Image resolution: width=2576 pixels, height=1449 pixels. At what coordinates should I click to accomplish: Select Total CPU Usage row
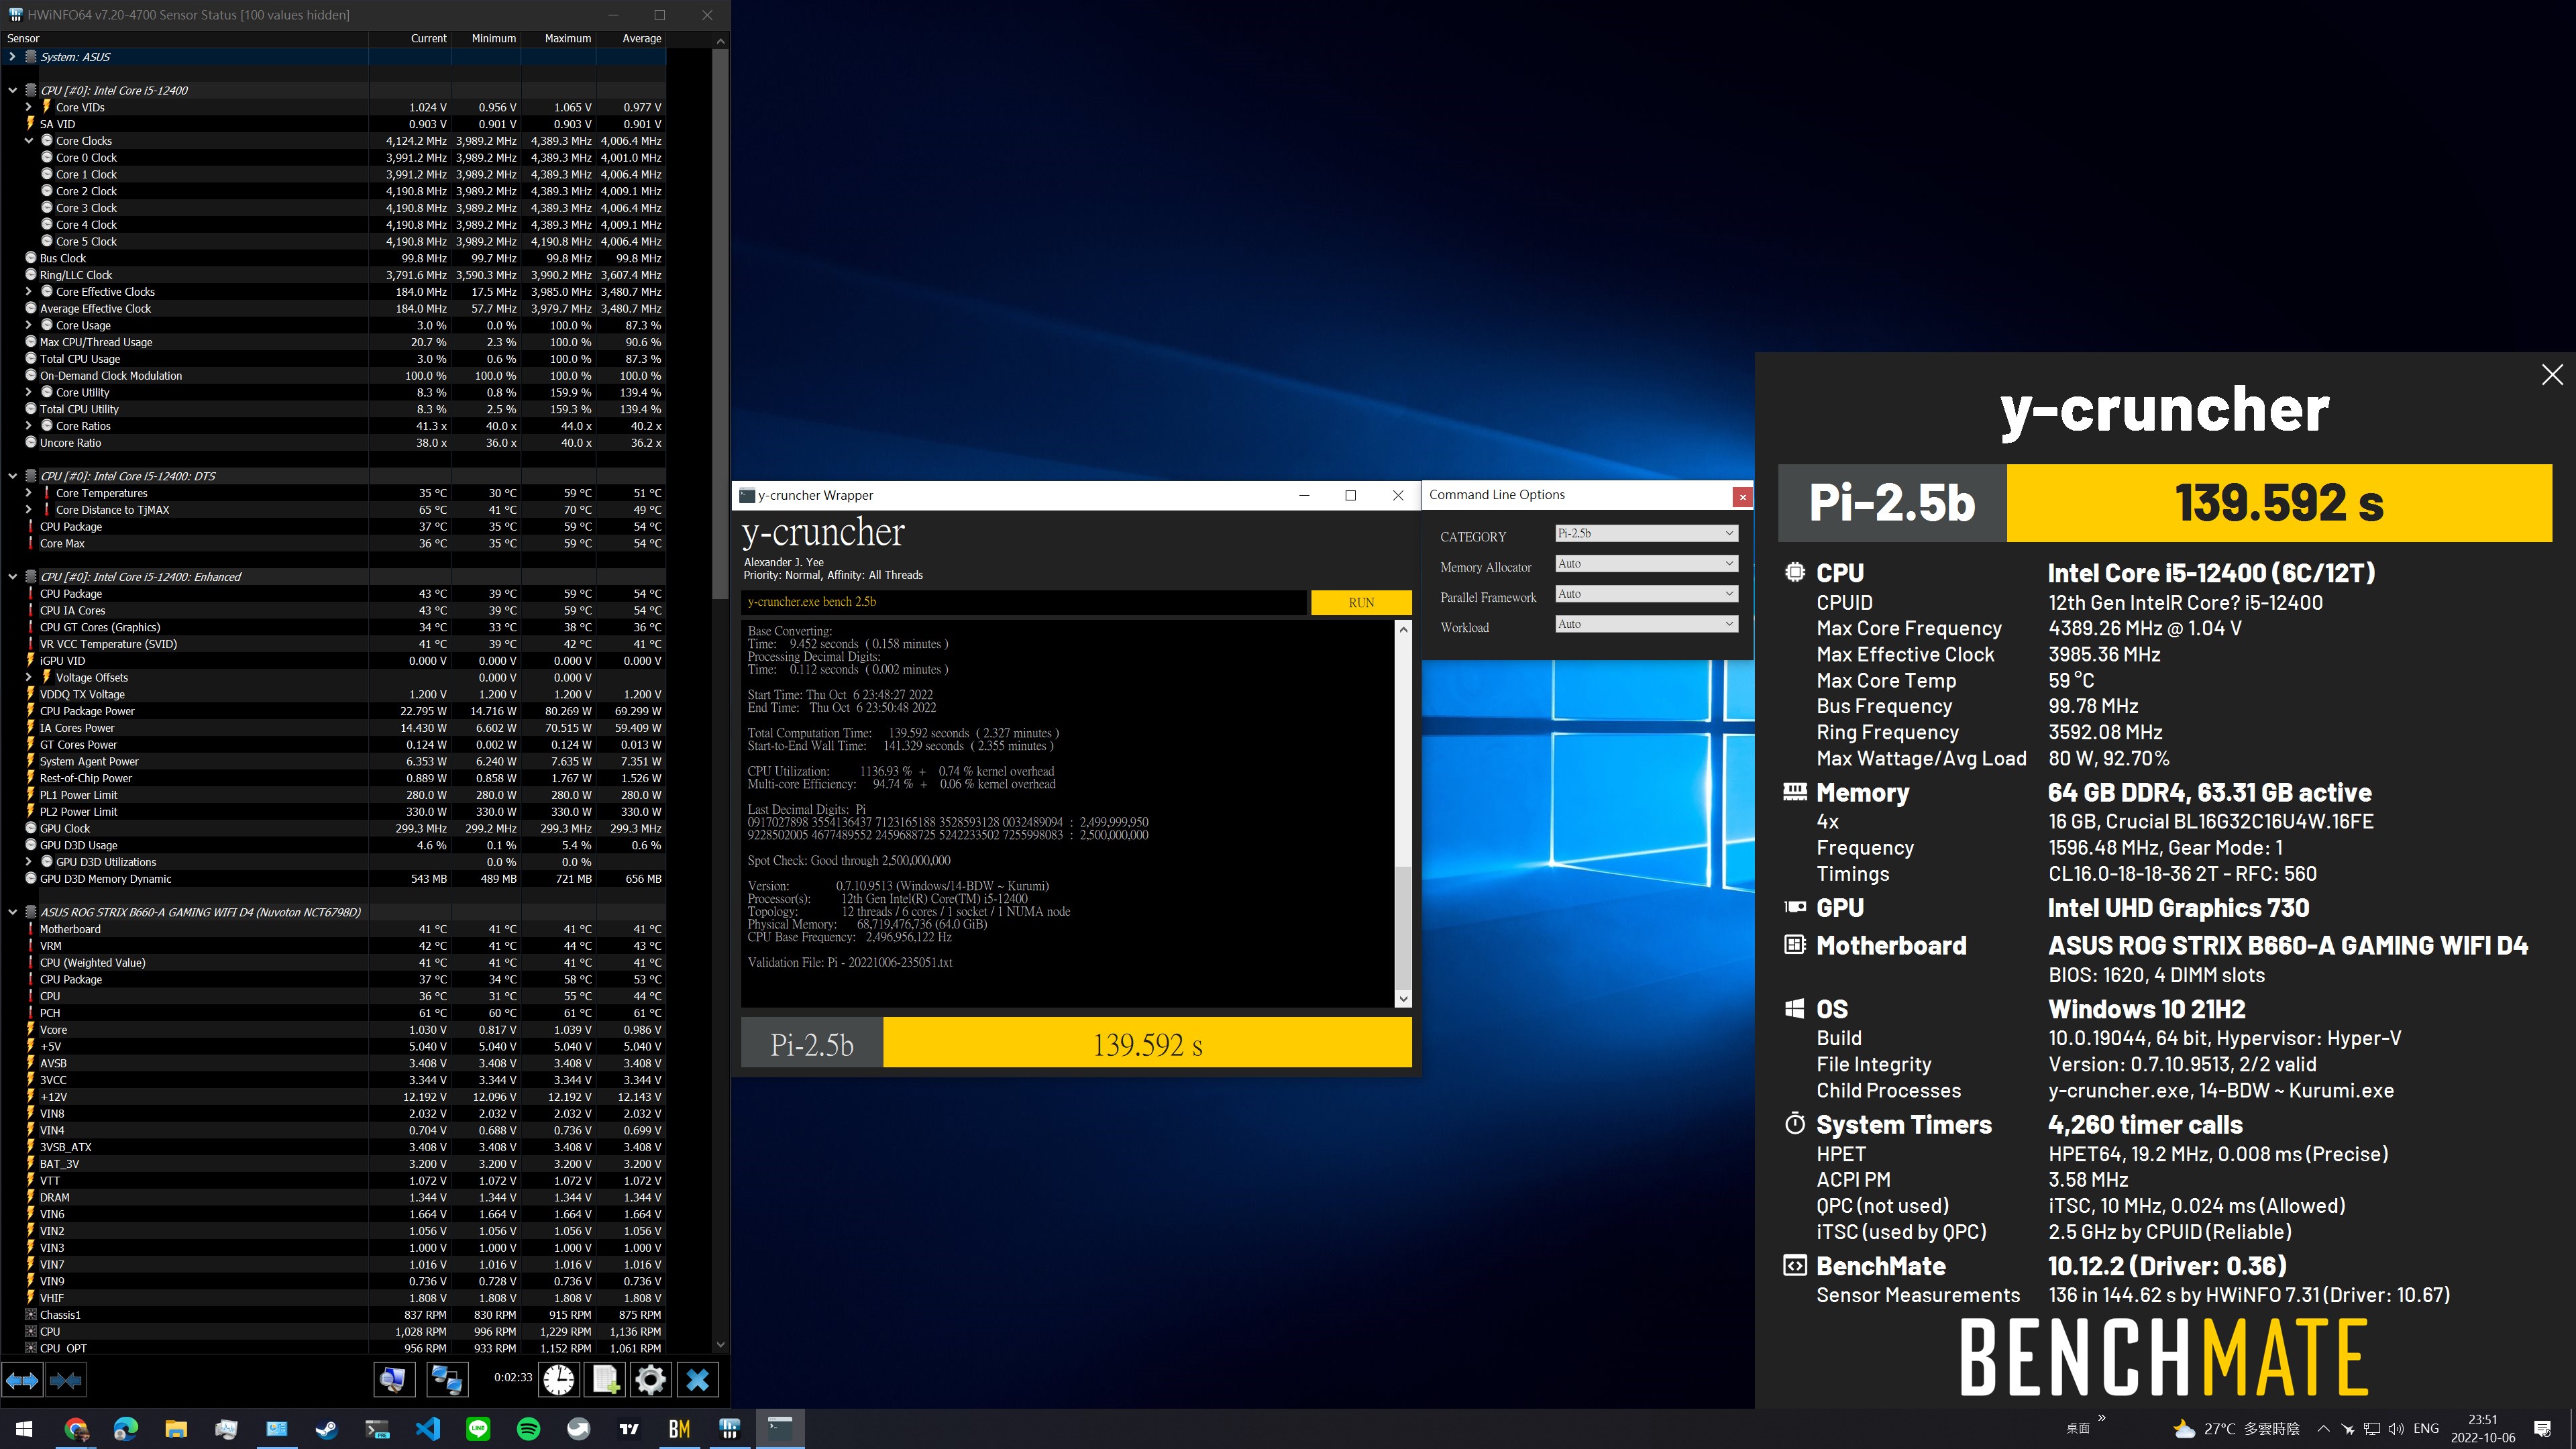(x=334, y=359)
